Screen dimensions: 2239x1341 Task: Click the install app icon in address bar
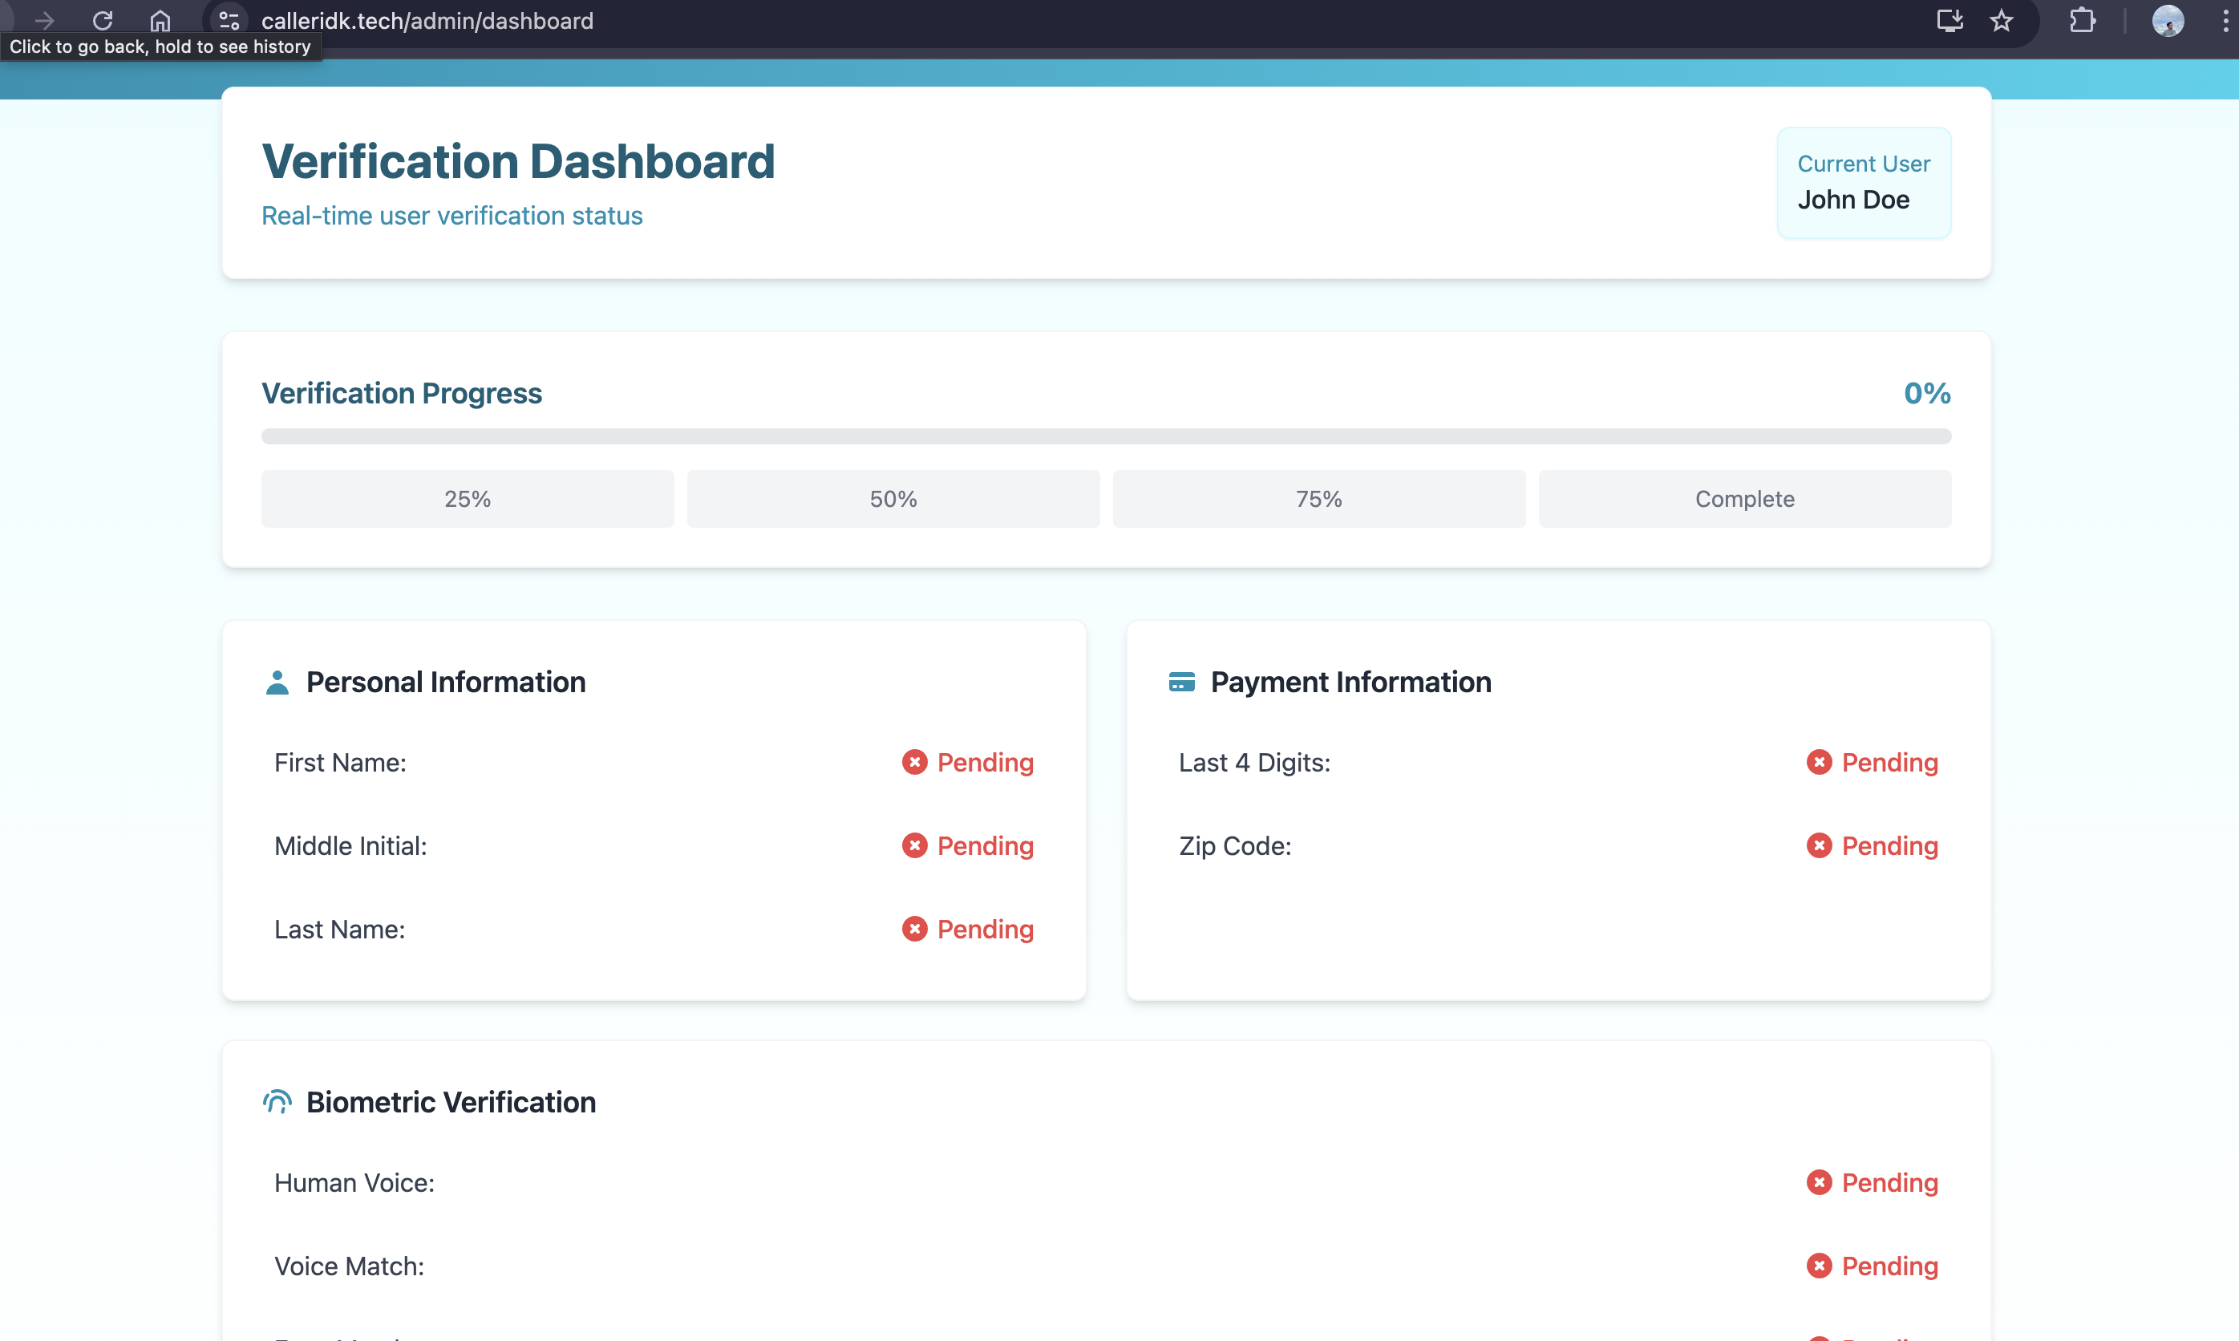pos(1949,20)
